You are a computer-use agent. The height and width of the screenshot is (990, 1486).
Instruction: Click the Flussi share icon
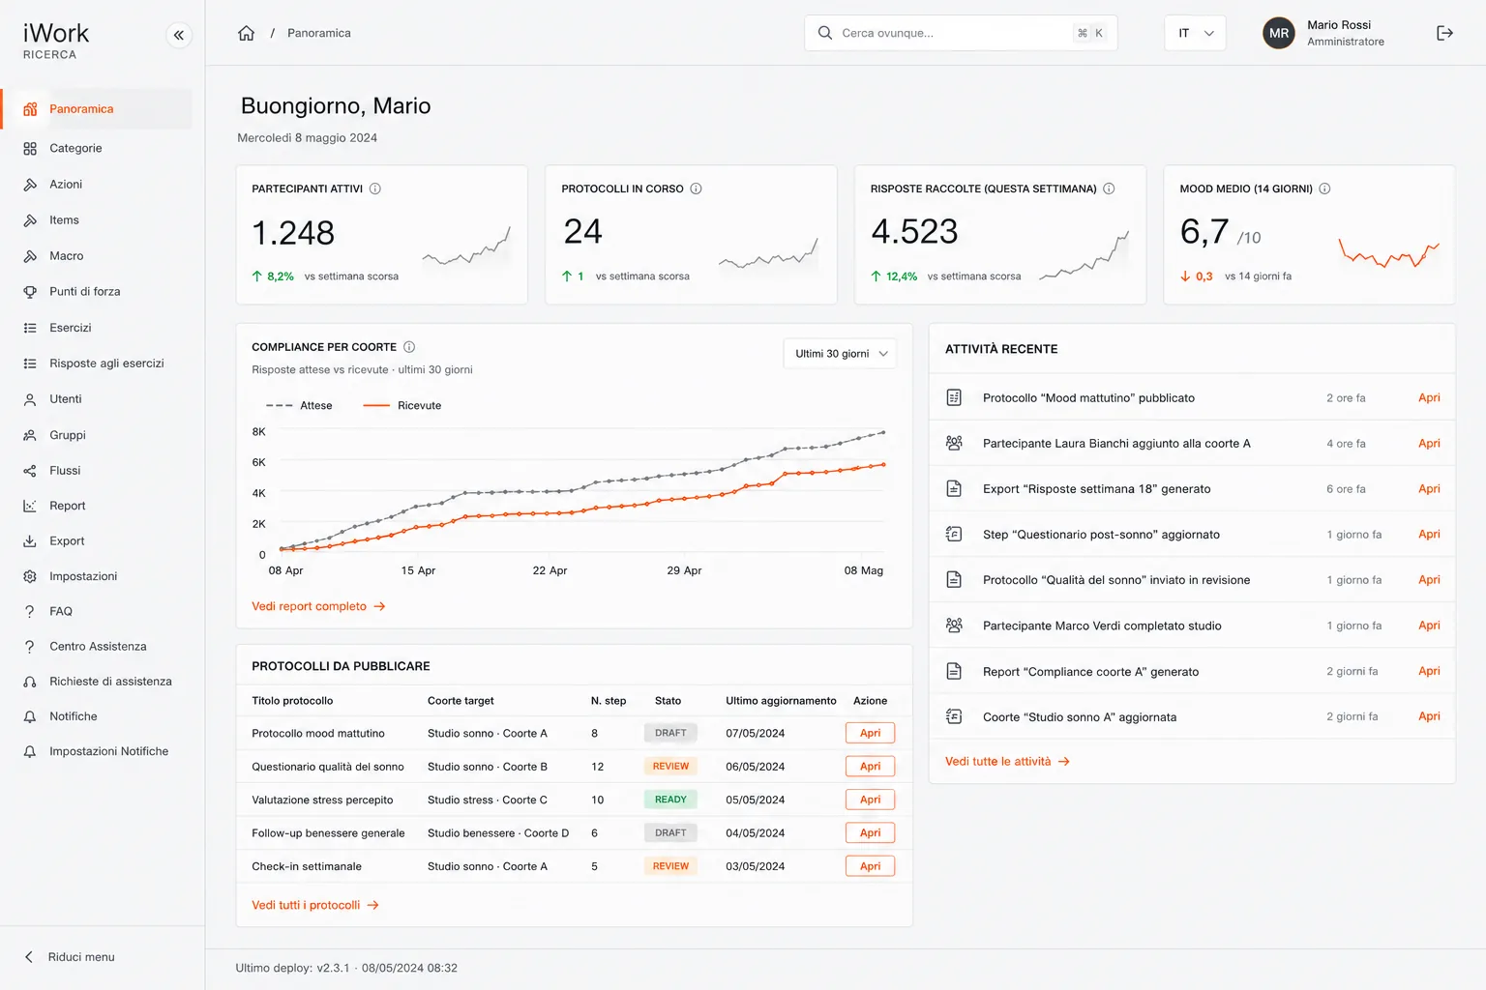click(x=30, y=470)
